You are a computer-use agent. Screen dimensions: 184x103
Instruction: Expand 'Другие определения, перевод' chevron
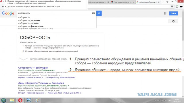pos(24,59)
